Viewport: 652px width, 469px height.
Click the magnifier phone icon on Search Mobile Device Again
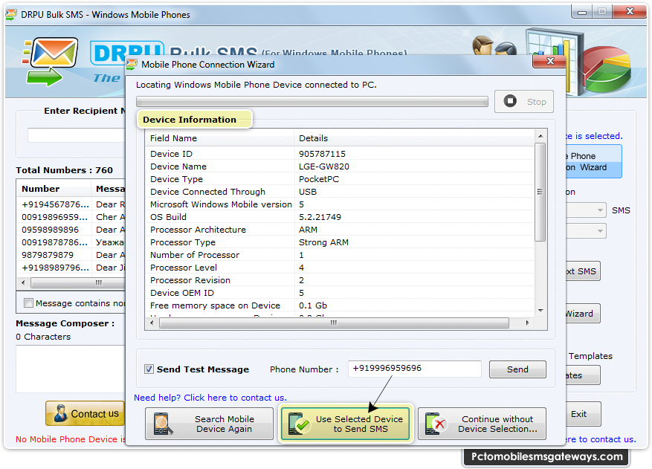(x=163, y=424)
